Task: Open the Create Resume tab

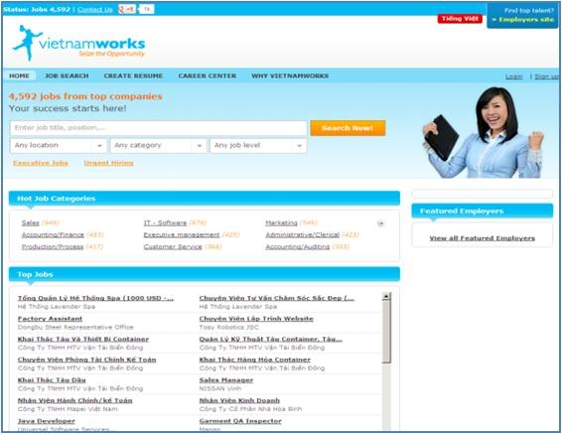Action: point(133,76)
